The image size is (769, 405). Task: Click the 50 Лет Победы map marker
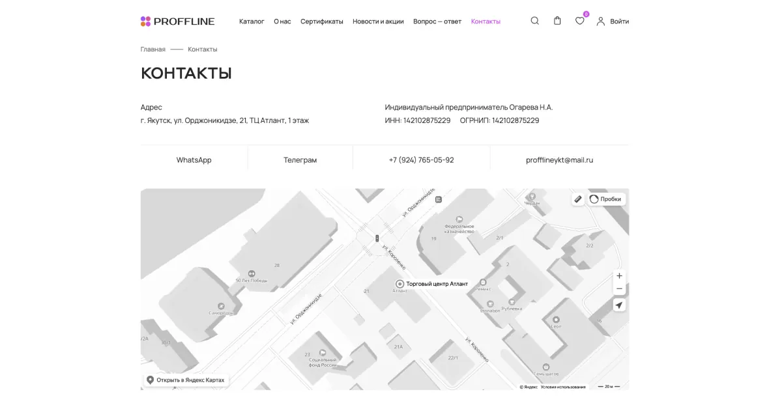[252, 273]
